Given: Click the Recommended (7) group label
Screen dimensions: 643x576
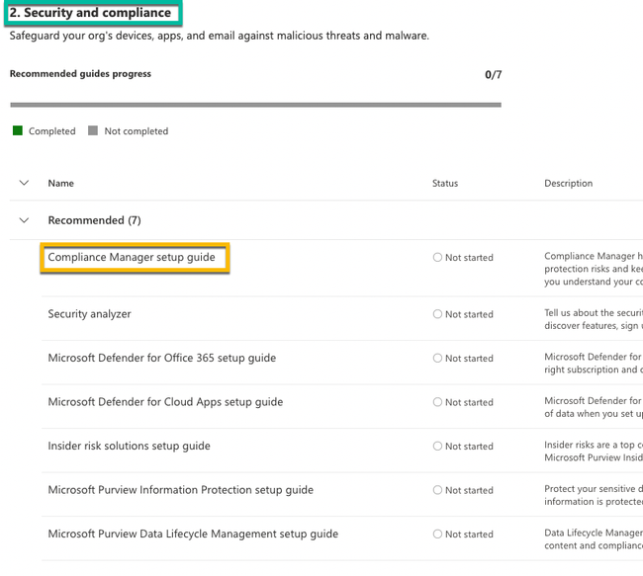Looking at the screenshot, I should coord(94,220).
